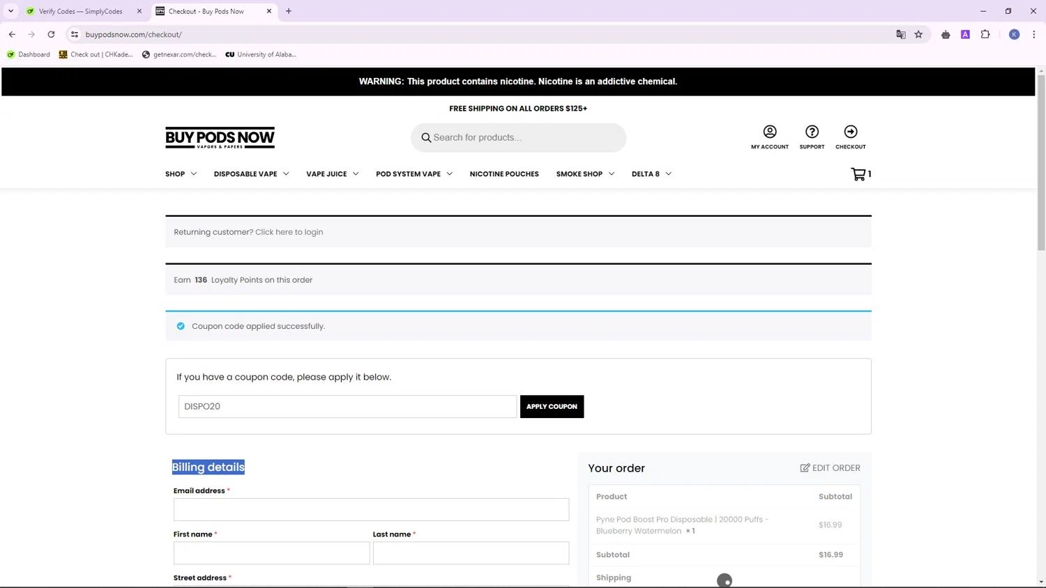1046x588 pixels.
Task: Click the purple A extension icon
Action: click(965, 34)
